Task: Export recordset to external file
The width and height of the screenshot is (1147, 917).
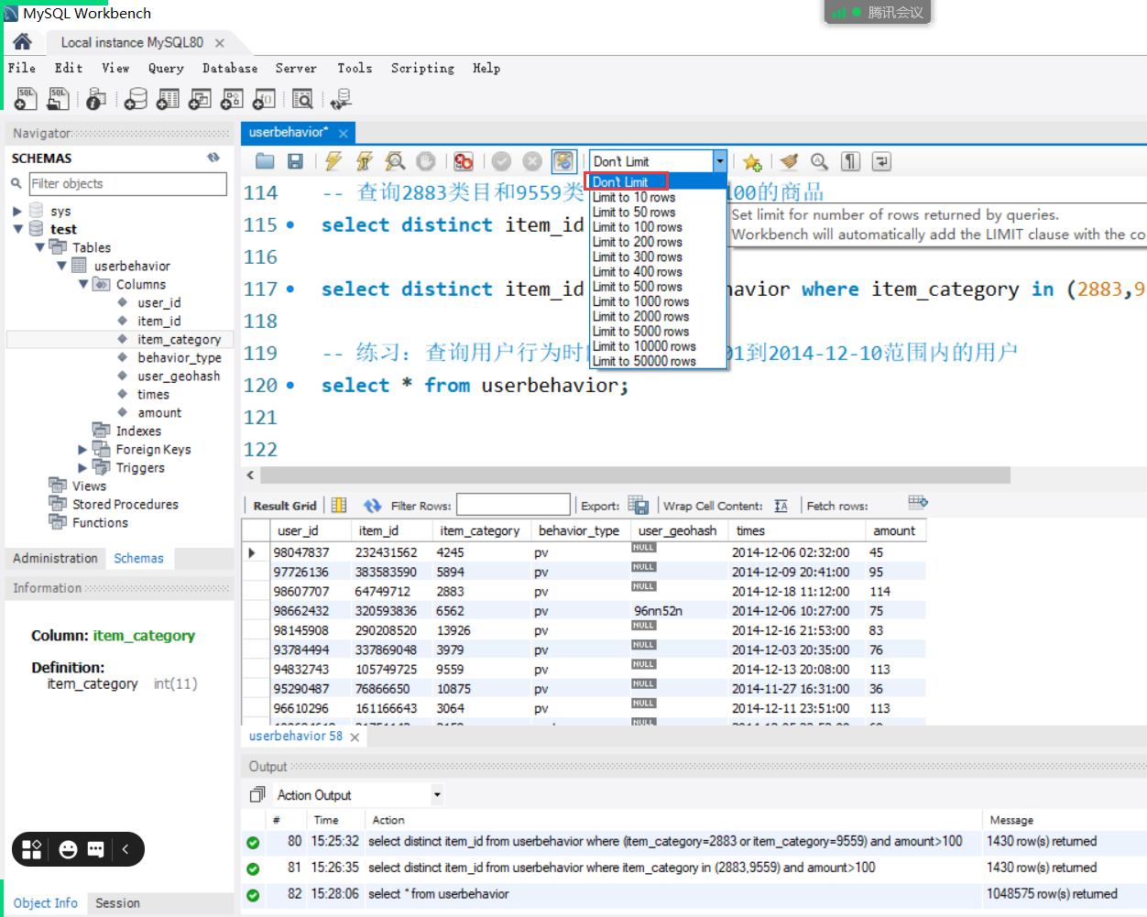Action: pos(639,506)
